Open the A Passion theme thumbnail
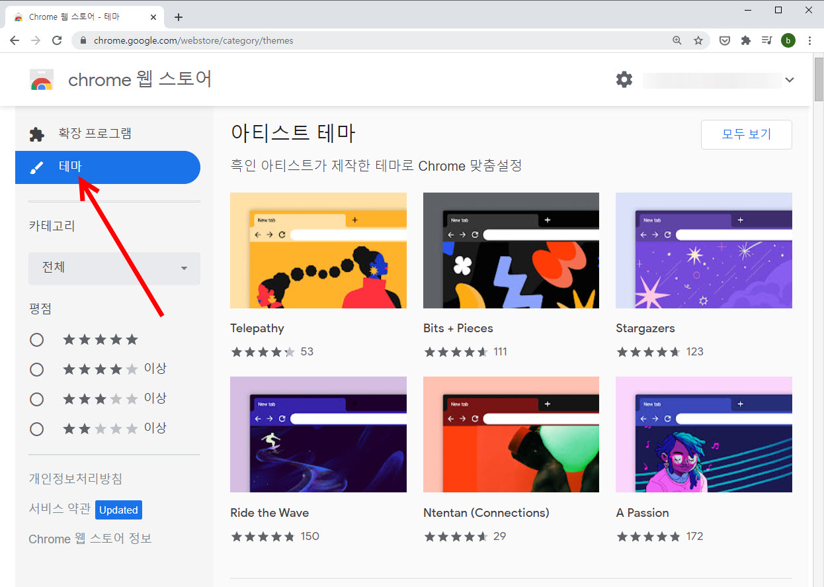Screen dimensions: 824x587 click(x=704, y=435)
